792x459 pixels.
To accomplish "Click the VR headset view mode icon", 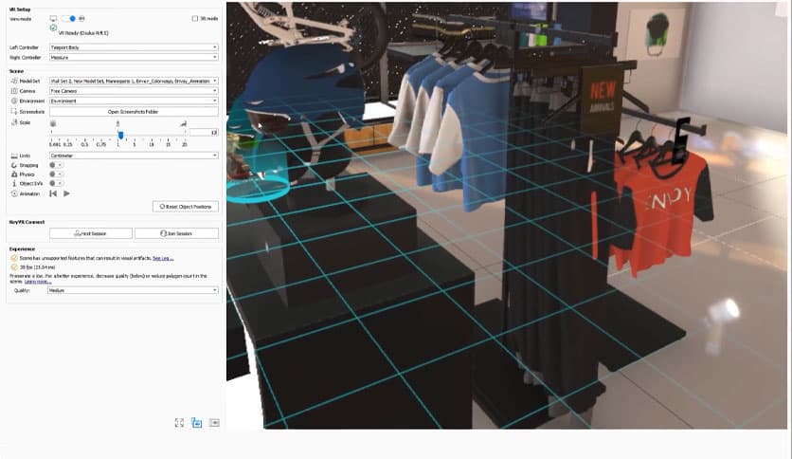I will [x=81, y=18].
